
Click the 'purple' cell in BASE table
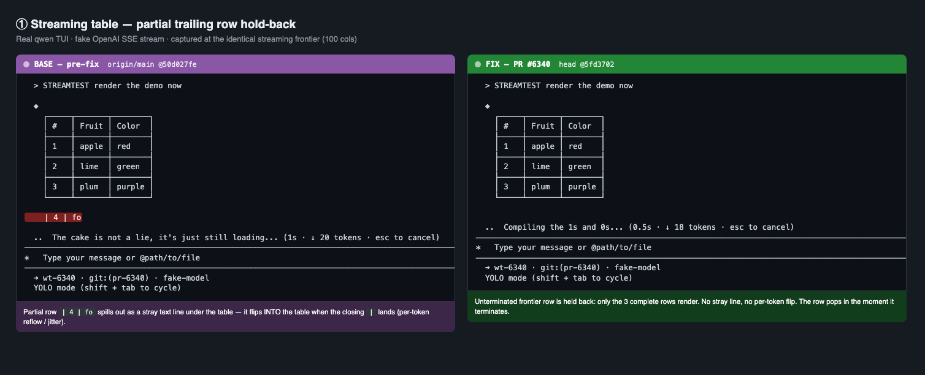tap(131, 186)
